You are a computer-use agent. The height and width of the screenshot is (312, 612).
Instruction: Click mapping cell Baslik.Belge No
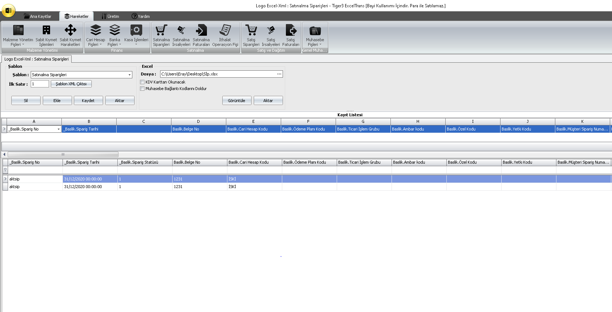coord(199,129)
